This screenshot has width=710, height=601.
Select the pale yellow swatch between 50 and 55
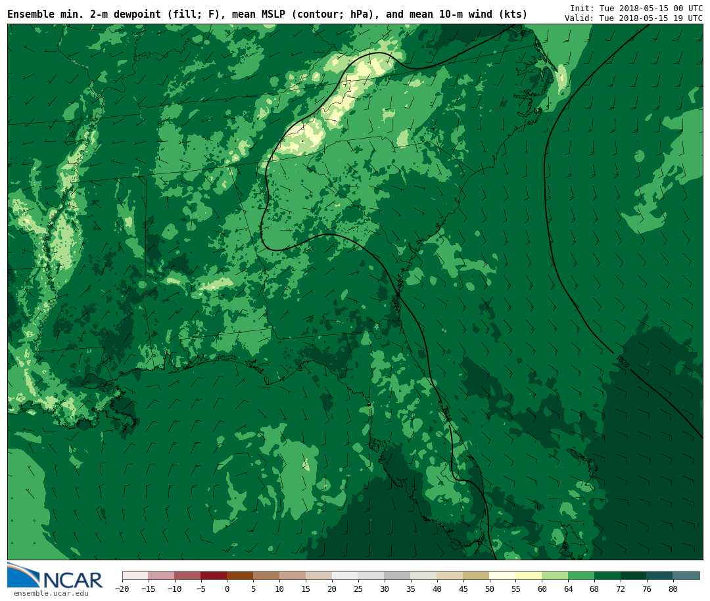point(503,575)
